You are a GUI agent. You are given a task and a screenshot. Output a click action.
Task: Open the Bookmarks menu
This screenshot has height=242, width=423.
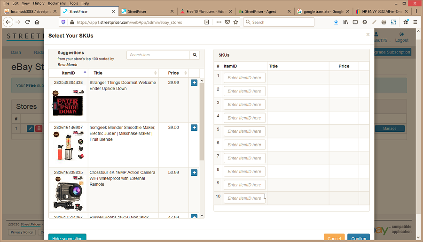tap(57, 3)
